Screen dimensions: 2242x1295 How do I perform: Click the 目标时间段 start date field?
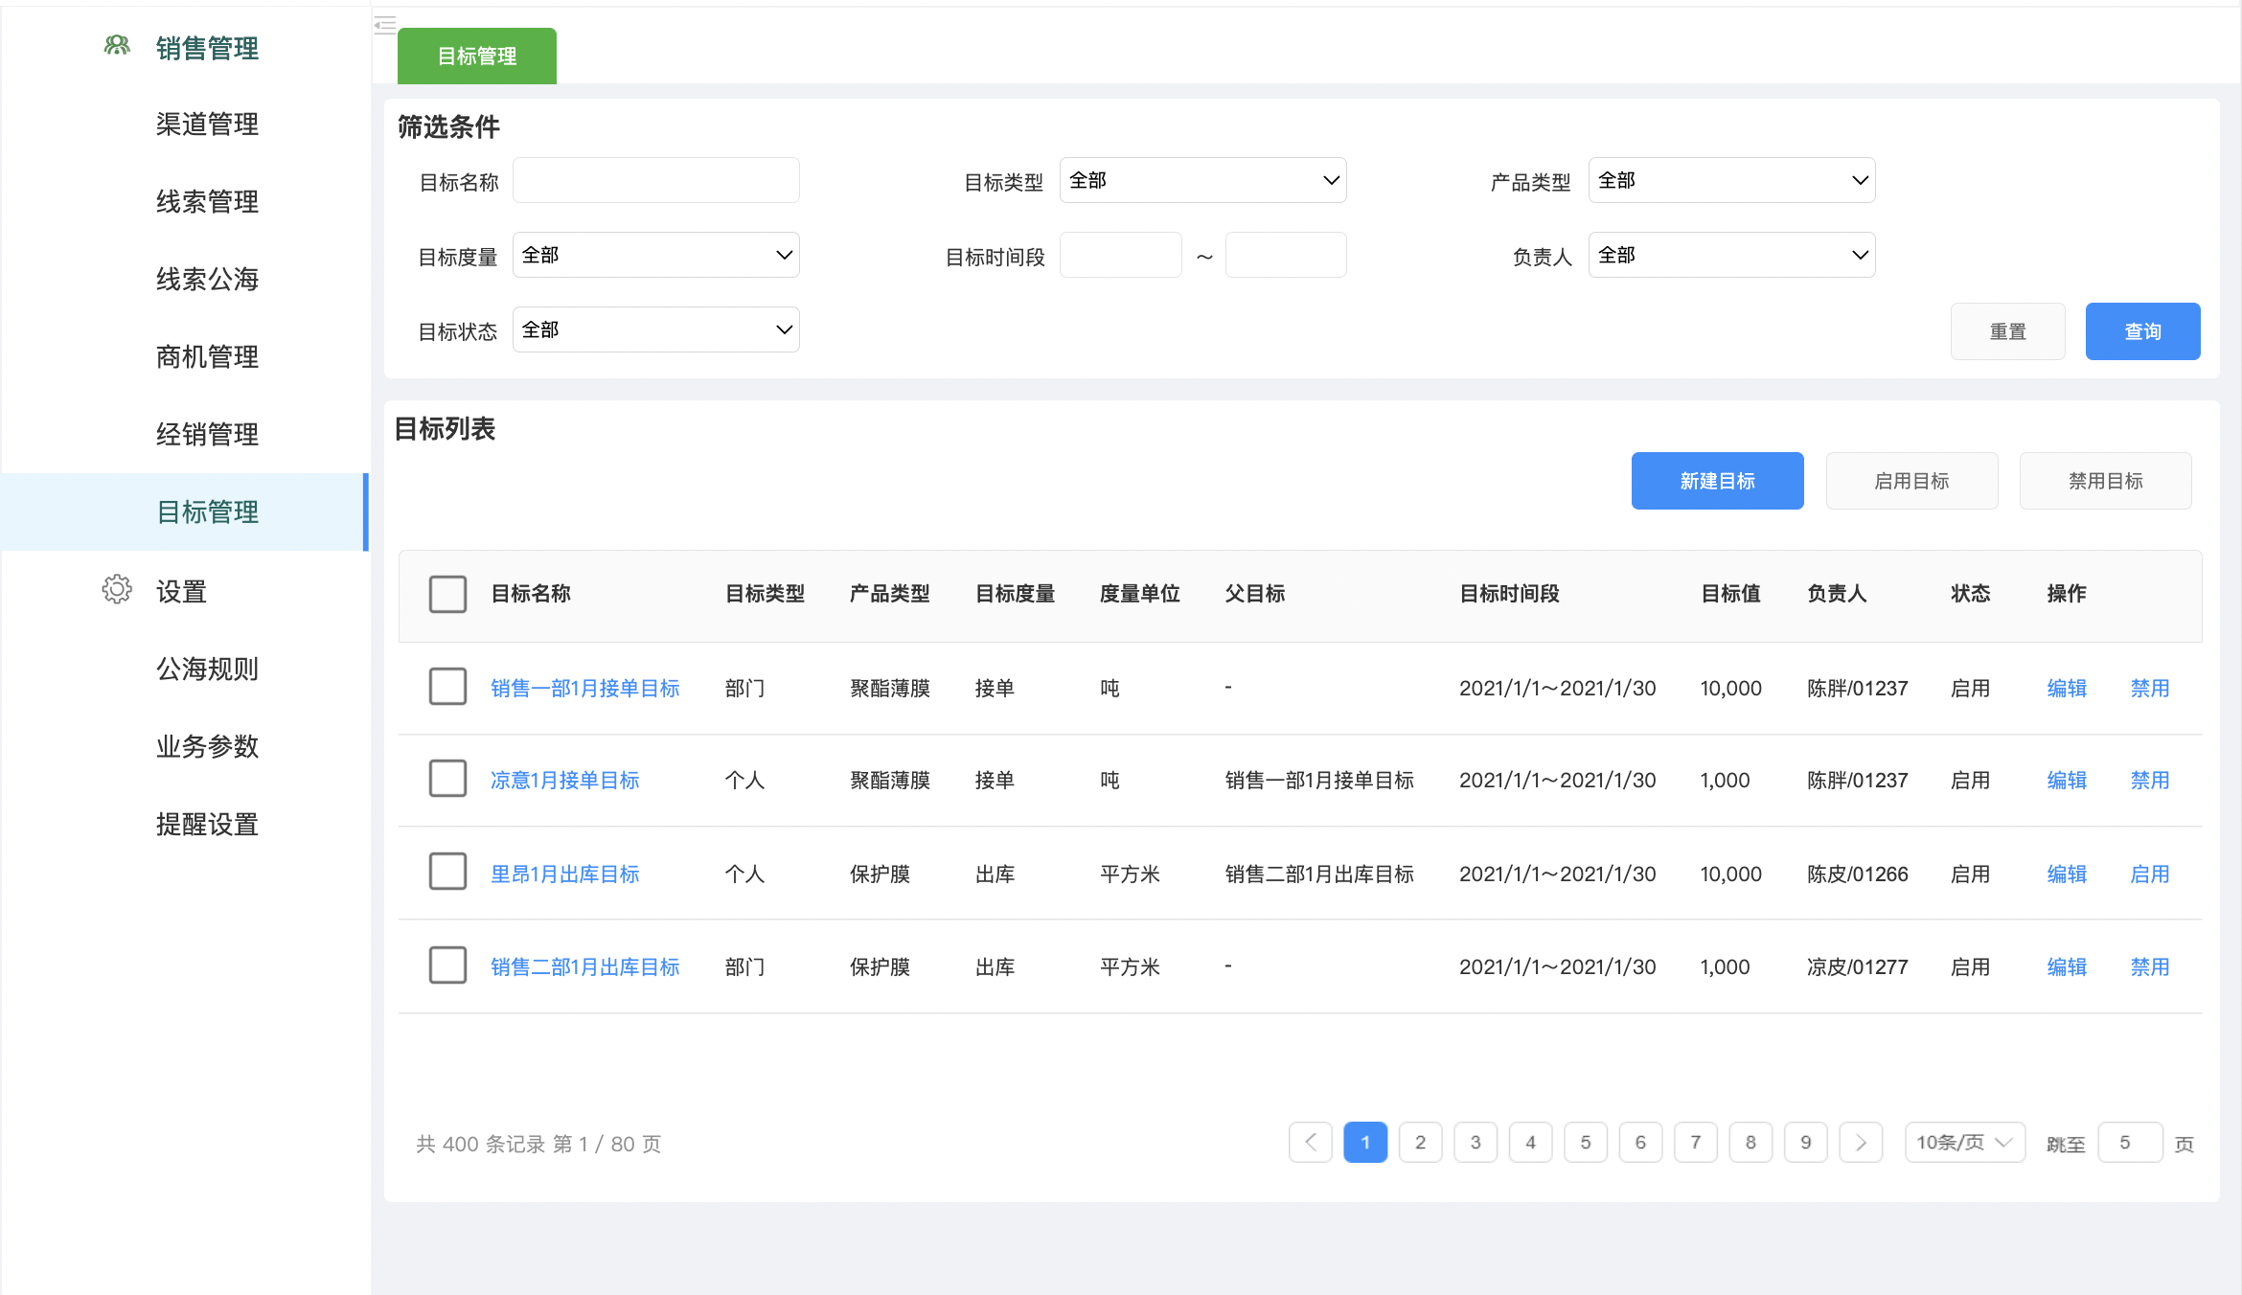pyautogui.click(x=1120, y=255)
